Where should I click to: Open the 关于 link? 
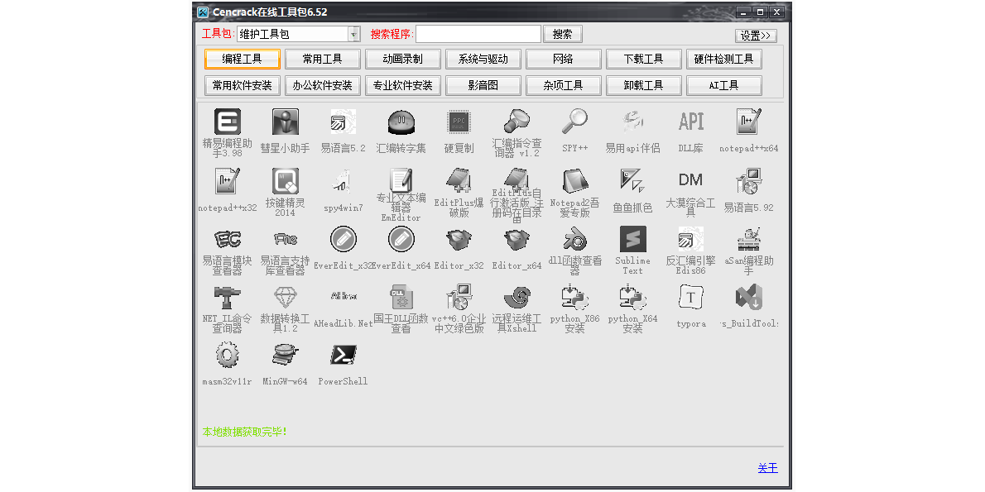(767, 467)
